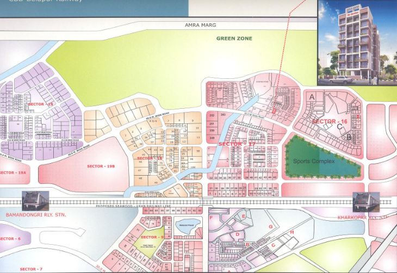Select the BAMANDONGRI RLY. STN. label
This screenshot has width=397, height=273.
[36, 215]
